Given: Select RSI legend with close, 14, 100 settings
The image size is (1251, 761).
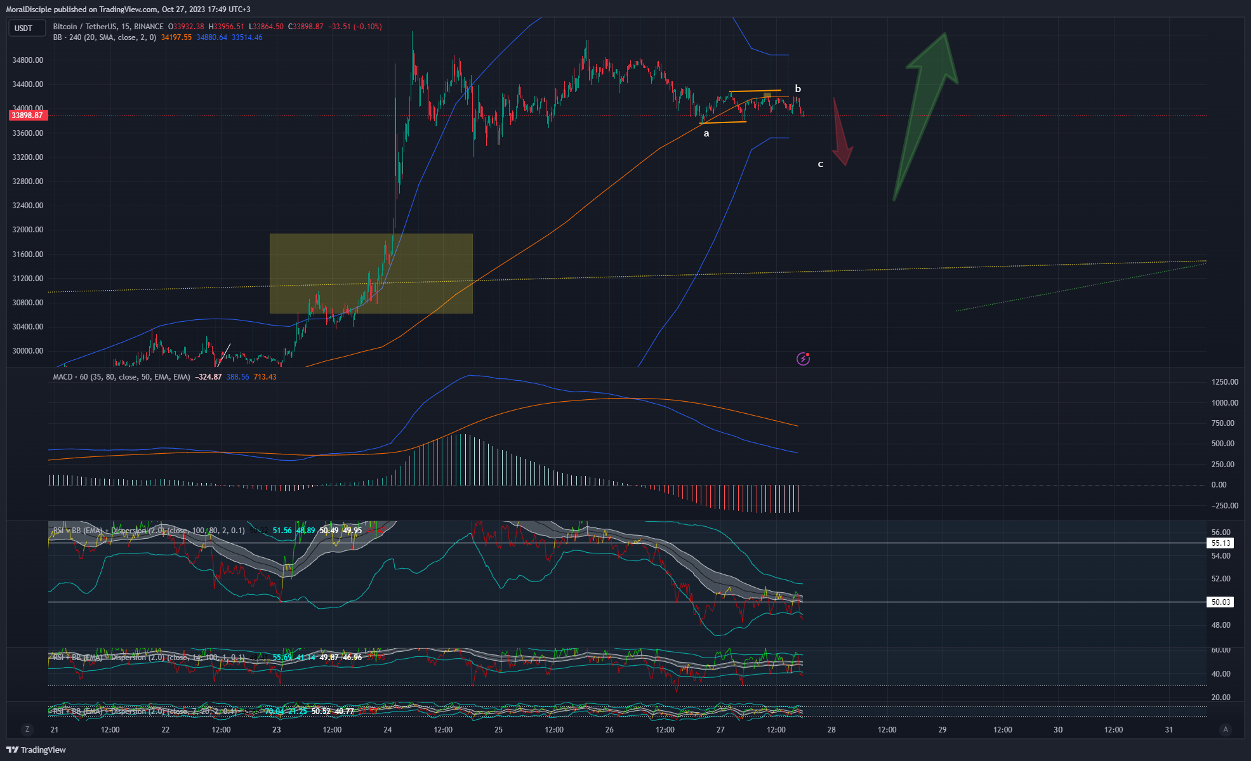Looking at the screenshot, I should (149, 658).
